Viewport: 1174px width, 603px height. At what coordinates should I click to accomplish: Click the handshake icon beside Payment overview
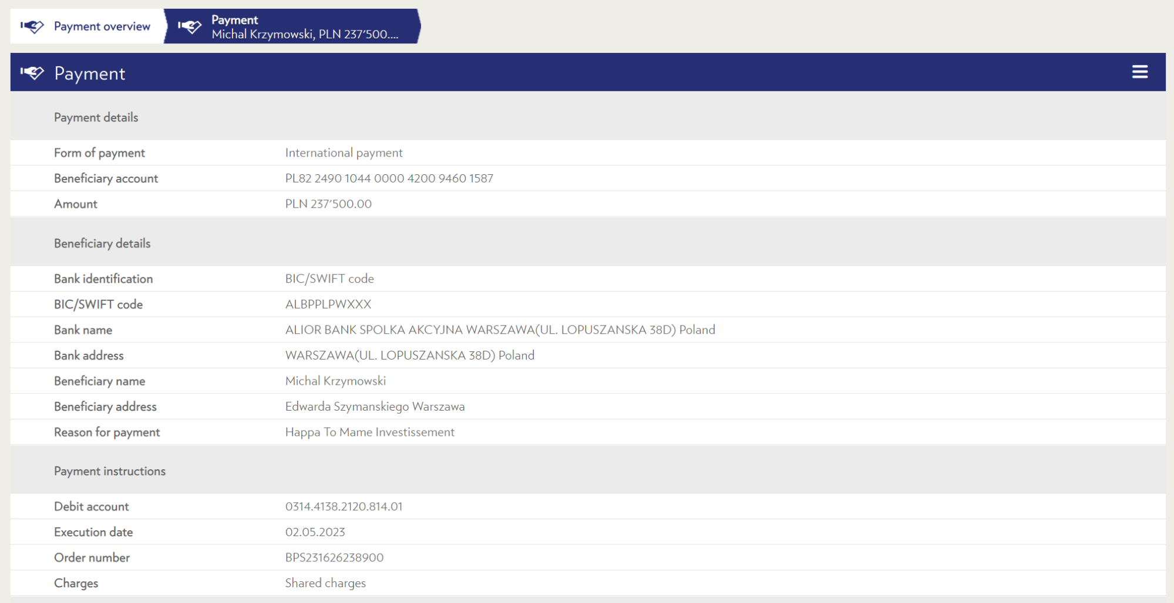(32, 26)
